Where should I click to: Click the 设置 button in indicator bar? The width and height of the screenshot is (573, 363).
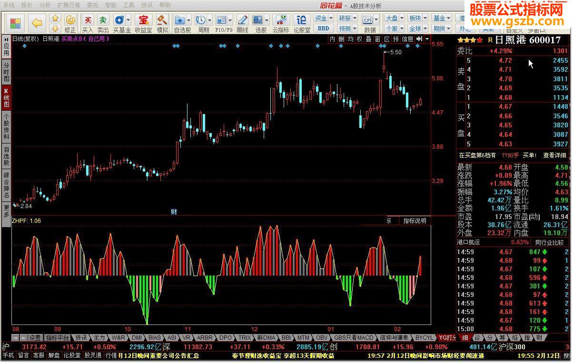coord(35,338)
